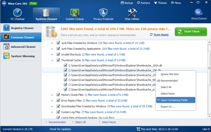Open the Privacy Protector shield icon
211x132 pixels.
click(103, 13)
